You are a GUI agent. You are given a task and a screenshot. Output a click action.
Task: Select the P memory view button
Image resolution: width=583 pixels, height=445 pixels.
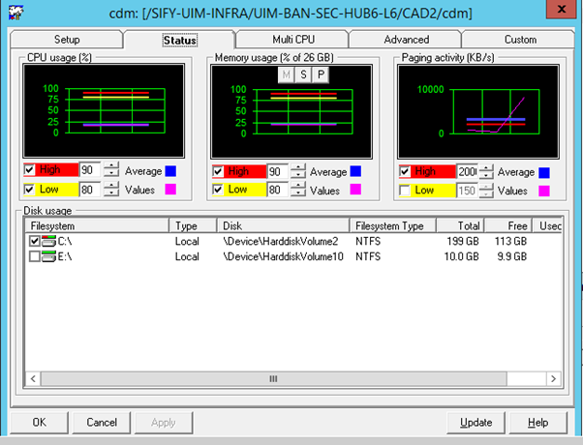(321, 74)
